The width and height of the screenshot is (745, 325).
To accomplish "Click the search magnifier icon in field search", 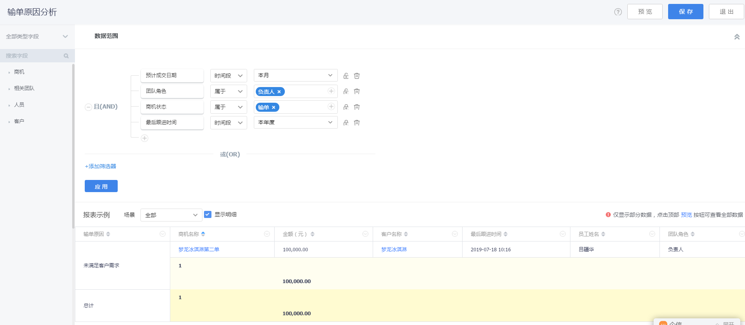I will point(66,56).
